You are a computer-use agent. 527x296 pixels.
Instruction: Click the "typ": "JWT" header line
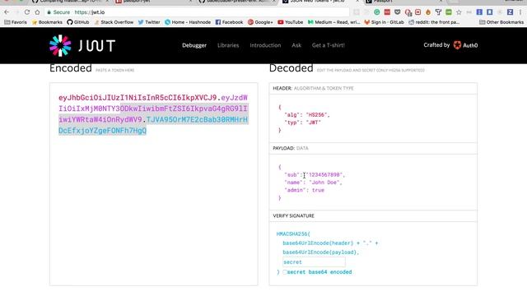point(302,123)
